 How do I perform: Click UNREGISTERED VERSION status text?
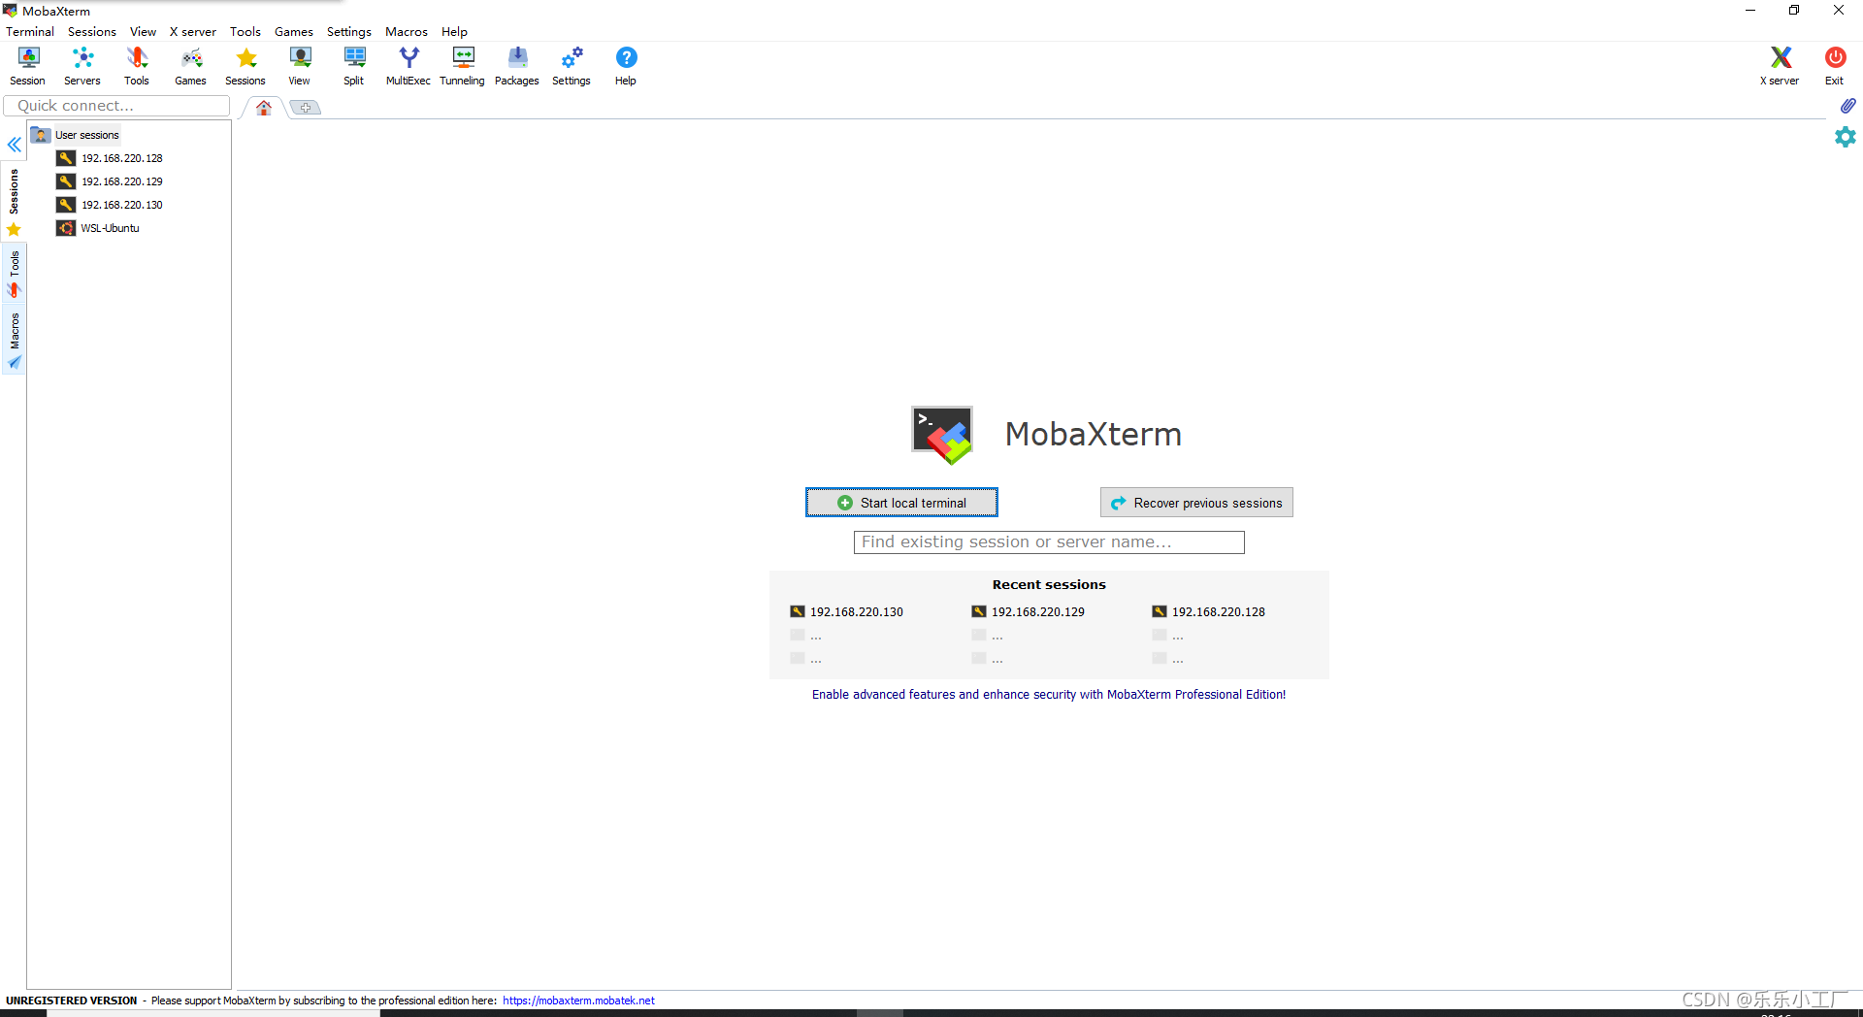click(72, 1001)
